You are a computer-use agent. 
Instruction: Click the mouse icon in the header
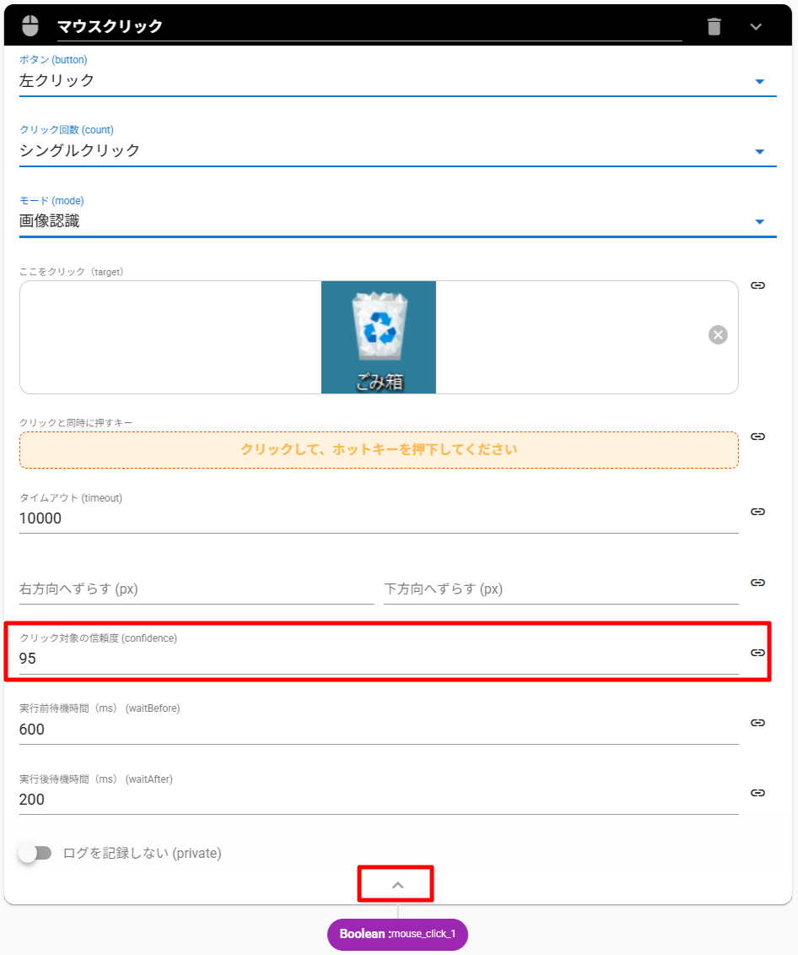tap(30, 25)
